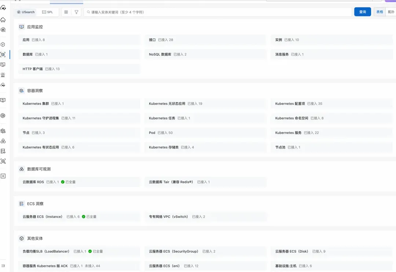The height and width of the screenshot is (272, 396).
Task: Open the alarm siren icon in the sidebar
Action: [3, 75]
